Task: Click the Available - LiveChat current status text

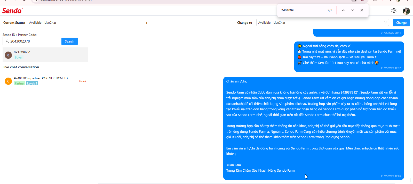Action: click(x=43, y=23)
